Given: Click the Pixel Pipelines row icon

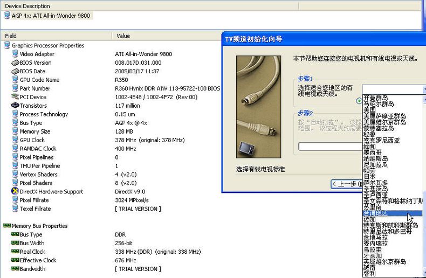Looking at the screenshot, I should click(15, 157).
